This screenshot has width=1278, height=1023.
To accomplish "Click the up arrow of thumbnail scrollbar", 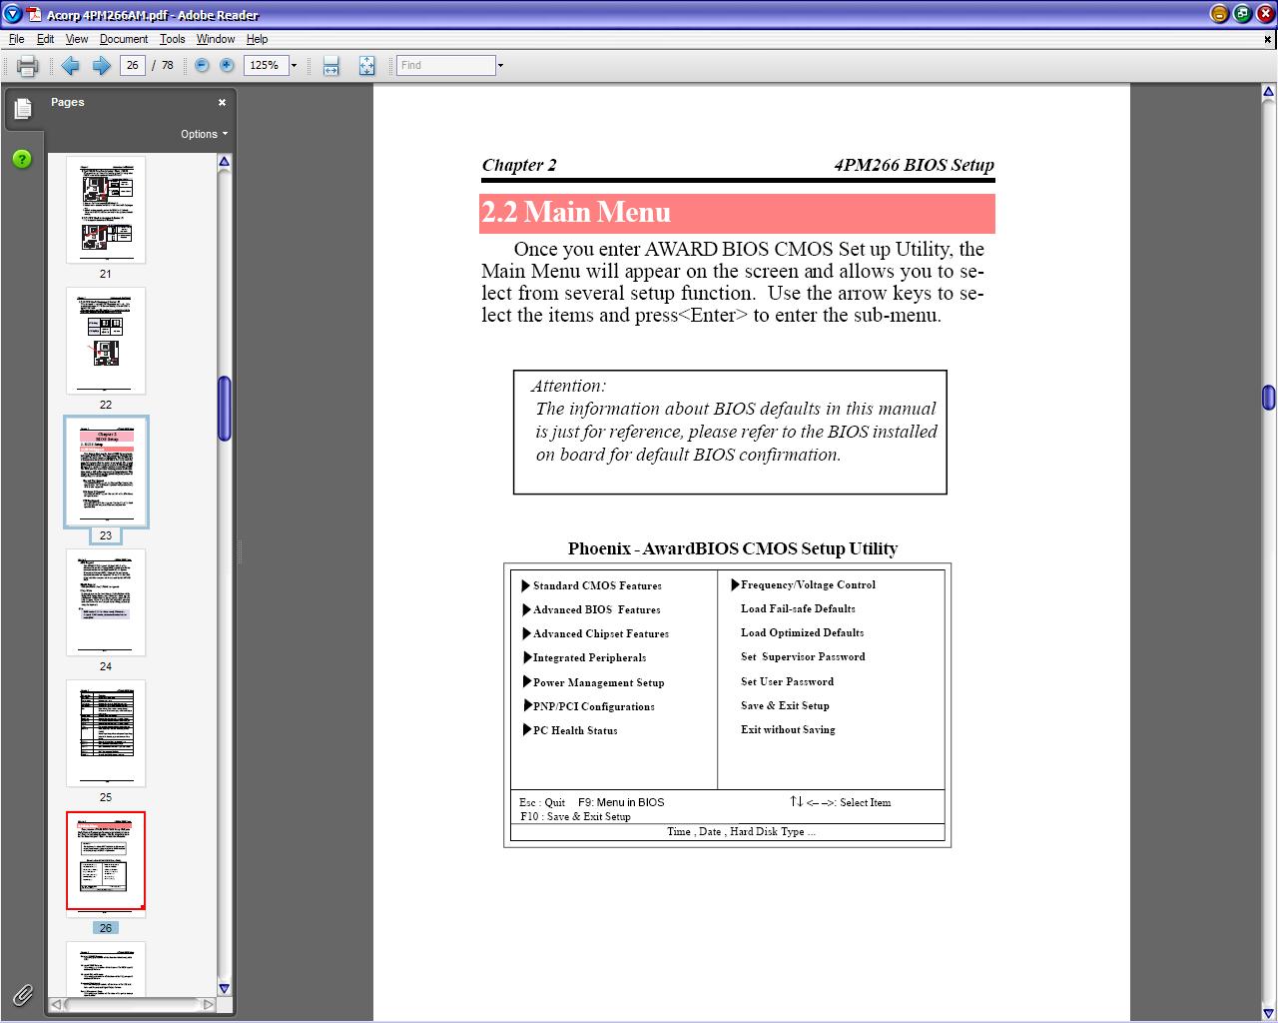I will pyautogui.click(x=224, y=162).
